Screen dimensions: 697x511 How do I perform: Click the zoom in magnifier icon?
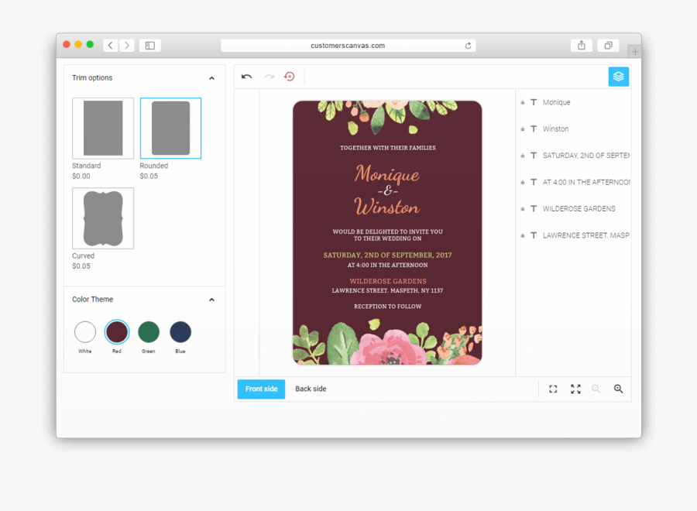(x=618, y=389)
